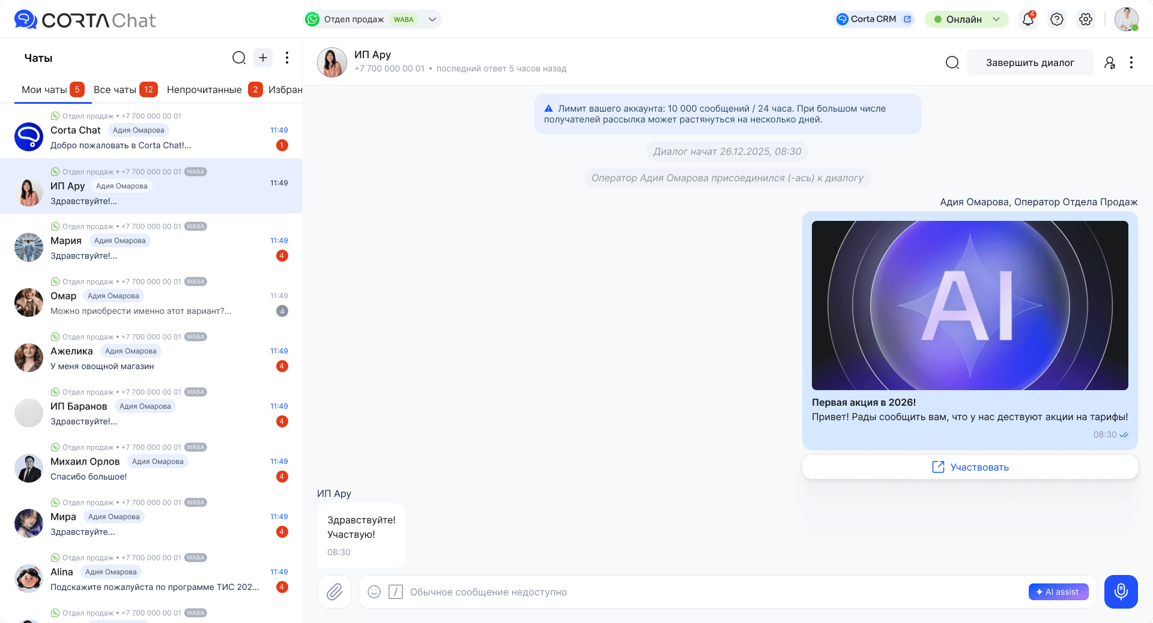The image size is (1153, 623).
Task: Open the user profile avatar
Action: point(1127,19)
